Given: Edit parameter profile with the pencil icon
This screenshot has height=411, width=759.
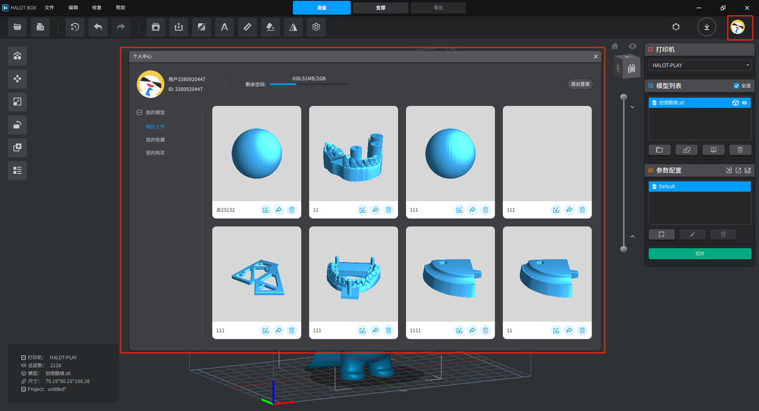Looking at the screenshot, I should click(x=693, y=234).
